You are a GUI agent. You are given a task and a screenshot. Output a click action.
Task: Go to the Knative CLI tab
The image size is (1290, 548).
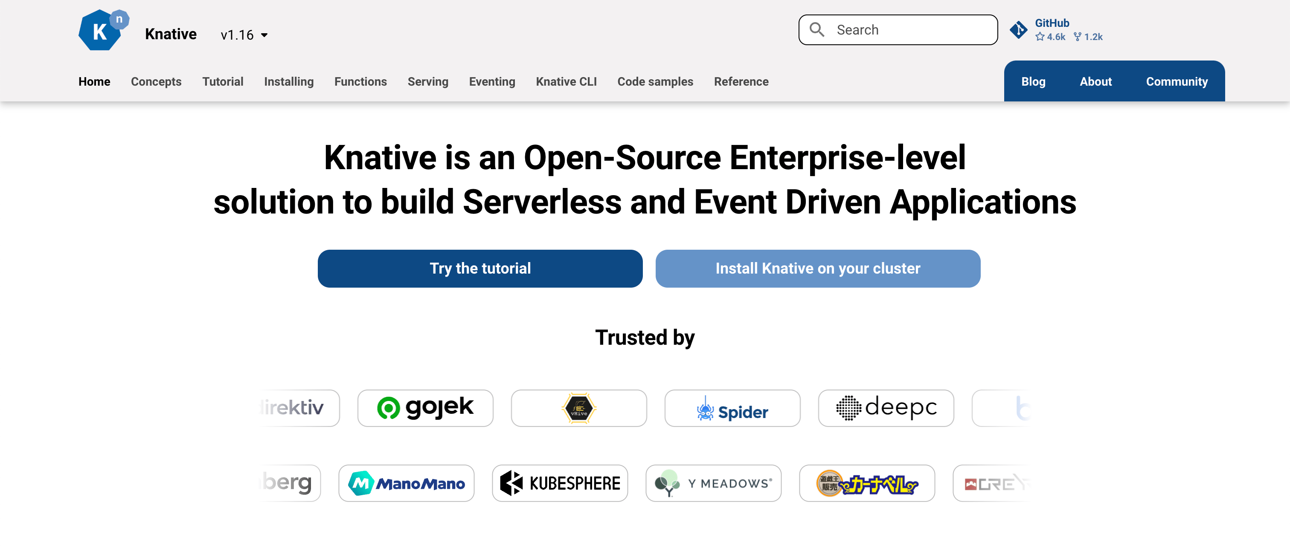click(566, 81)
